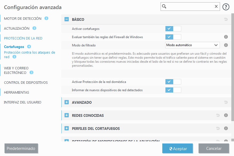
Task: Open MOTOR DE DETECCIÓN category
Action: coord(23,18)
